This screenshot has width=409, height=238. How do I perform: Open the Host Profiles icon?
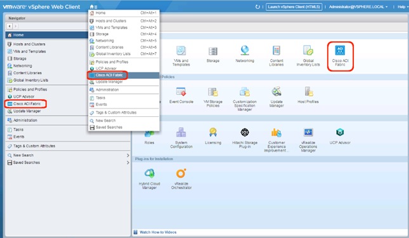(x=308, y=91)
